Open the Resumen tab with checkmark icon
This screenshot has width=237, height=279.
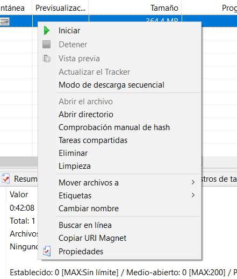pyautogui.click(x=19, y=178)
